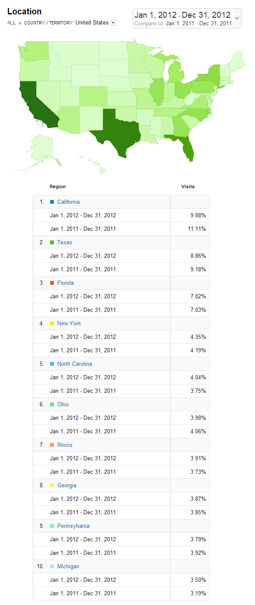Click the ALL breadcrumb link
The width and height of the screenshot is (255, 605).
click(x=11, y=23)
